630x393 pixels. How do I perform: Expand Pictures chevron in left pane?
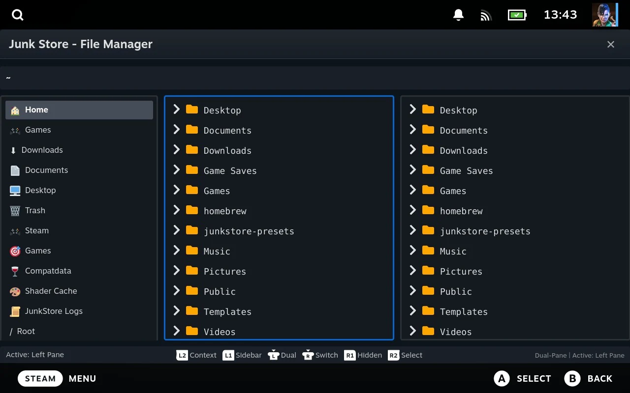coord(177,271)
